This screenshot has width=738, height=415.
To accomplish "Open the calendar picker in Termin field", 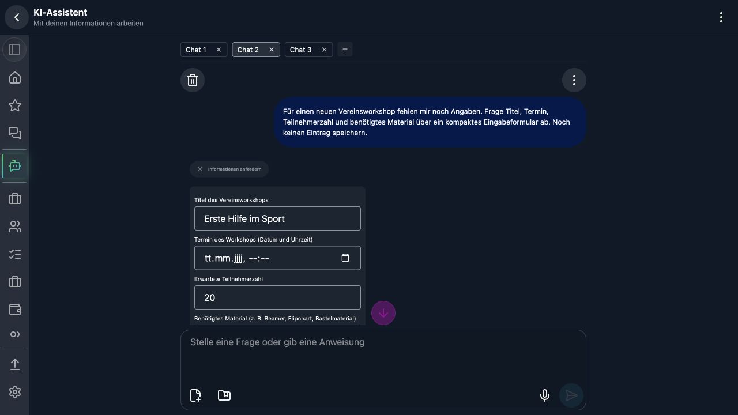I will (x=345, y=258).
